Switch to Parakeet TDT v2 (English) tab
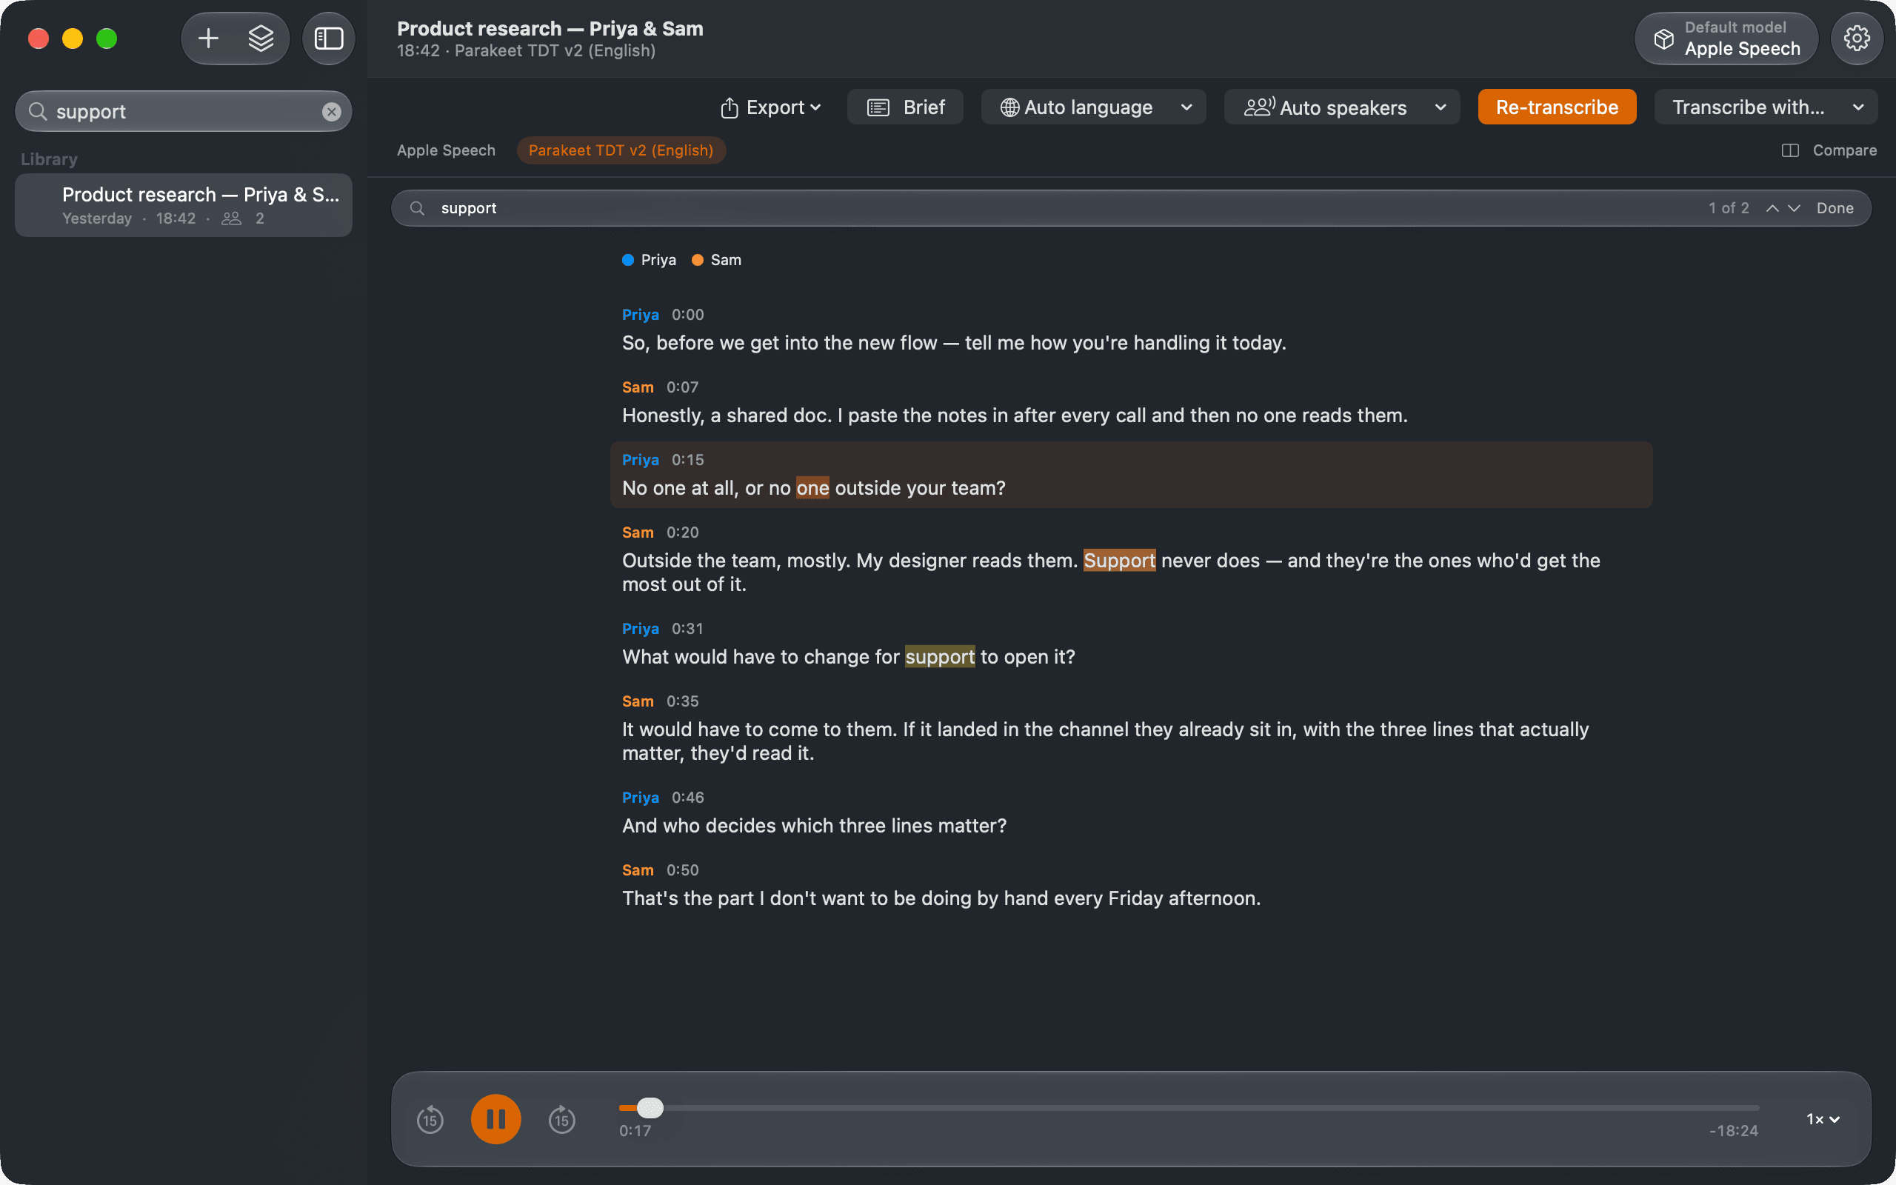The image size is (1896, 1185). click(621, 150)
